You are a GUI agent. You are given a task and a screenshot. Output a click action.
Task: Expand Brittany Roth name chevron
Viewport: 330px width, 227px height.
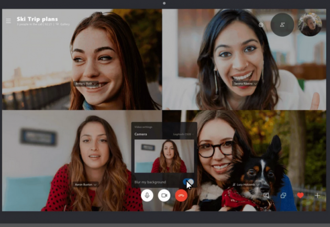95,84
